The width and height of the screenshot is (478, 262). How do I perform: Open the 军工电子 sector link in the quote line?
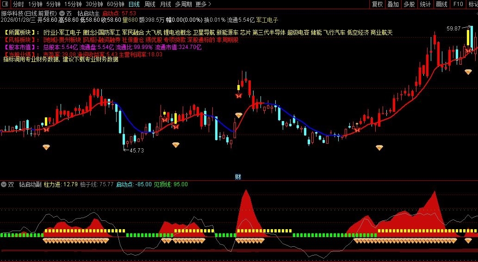click(x=267, y=20)
